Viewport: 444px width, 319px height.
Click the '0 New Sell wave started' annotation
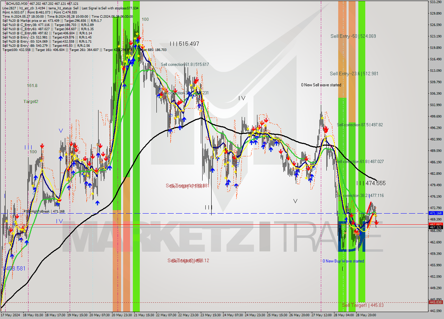click(x=321, y=85)
